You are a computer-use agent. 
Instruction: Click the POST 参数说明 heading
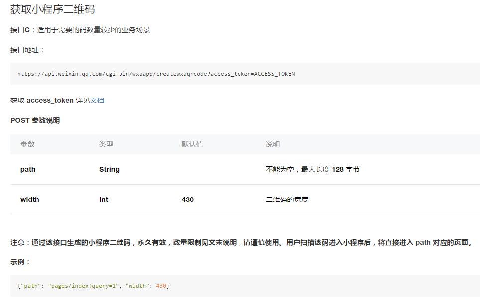pos(35,120)
